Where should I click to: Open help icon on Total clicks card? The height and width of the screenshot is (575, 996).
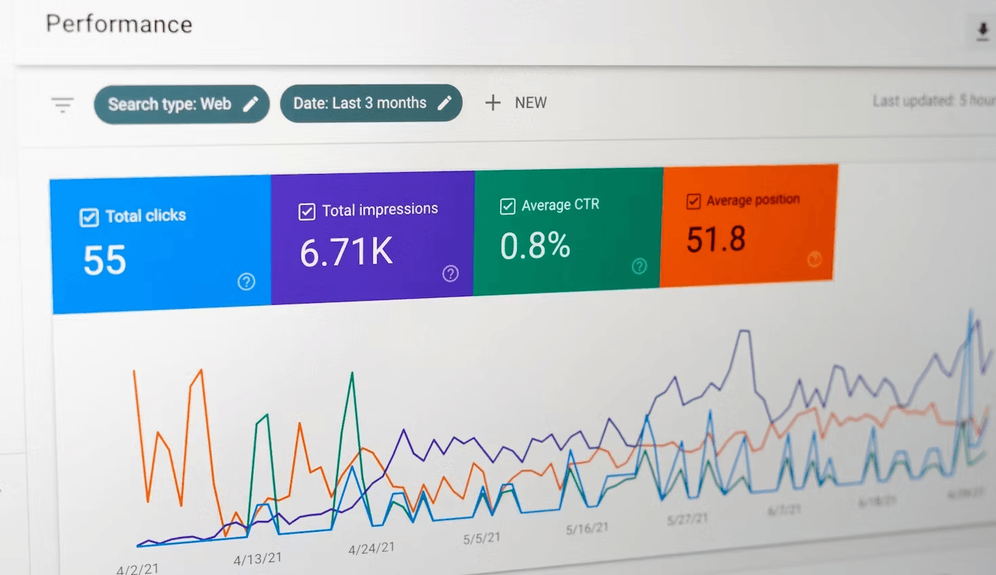click(x=247, y=282)
